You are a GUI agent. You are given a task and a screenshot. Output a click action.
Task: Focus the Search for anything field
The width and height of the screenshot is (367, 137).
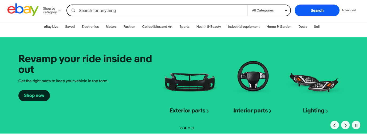pos(160,10)
